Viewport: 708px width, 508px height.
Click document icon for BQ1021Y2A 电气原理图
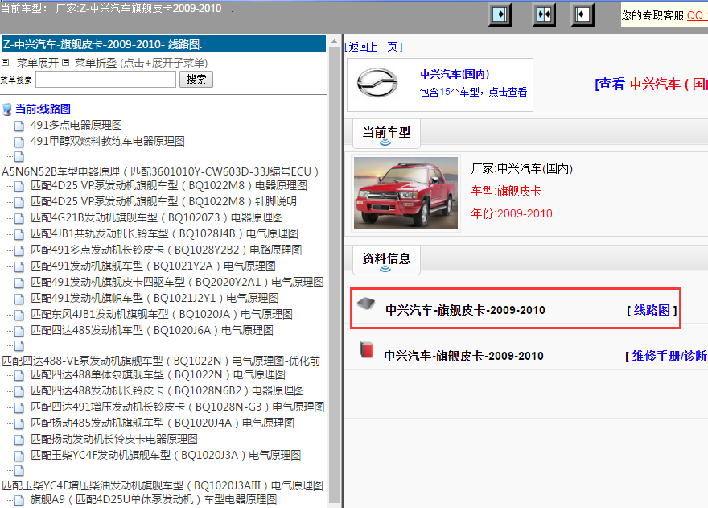click(x=19, y=266)
